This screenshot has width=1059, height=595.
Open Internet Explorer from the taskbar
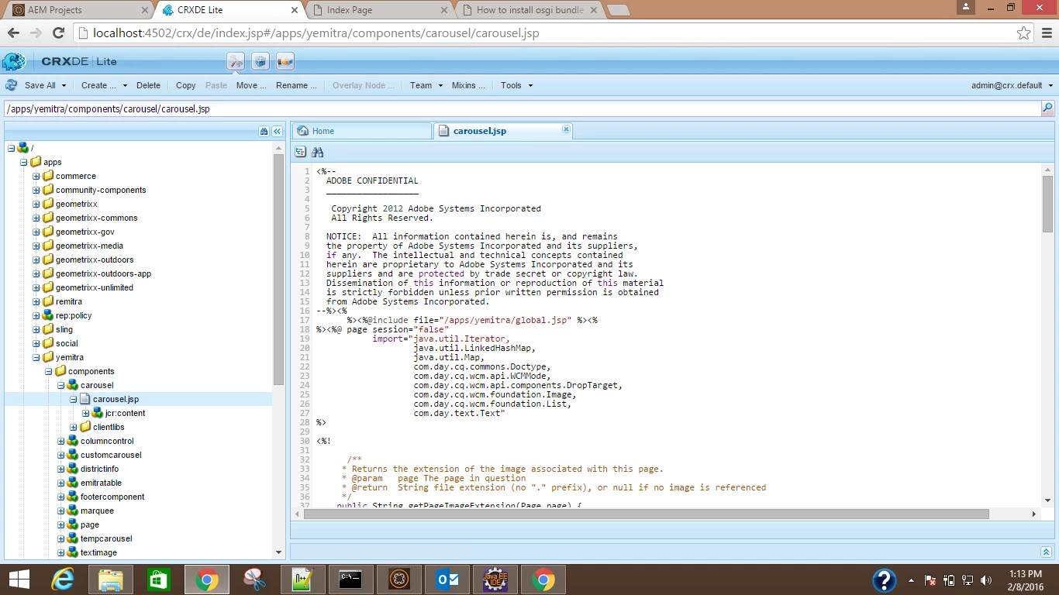click(x=63, y=580)
